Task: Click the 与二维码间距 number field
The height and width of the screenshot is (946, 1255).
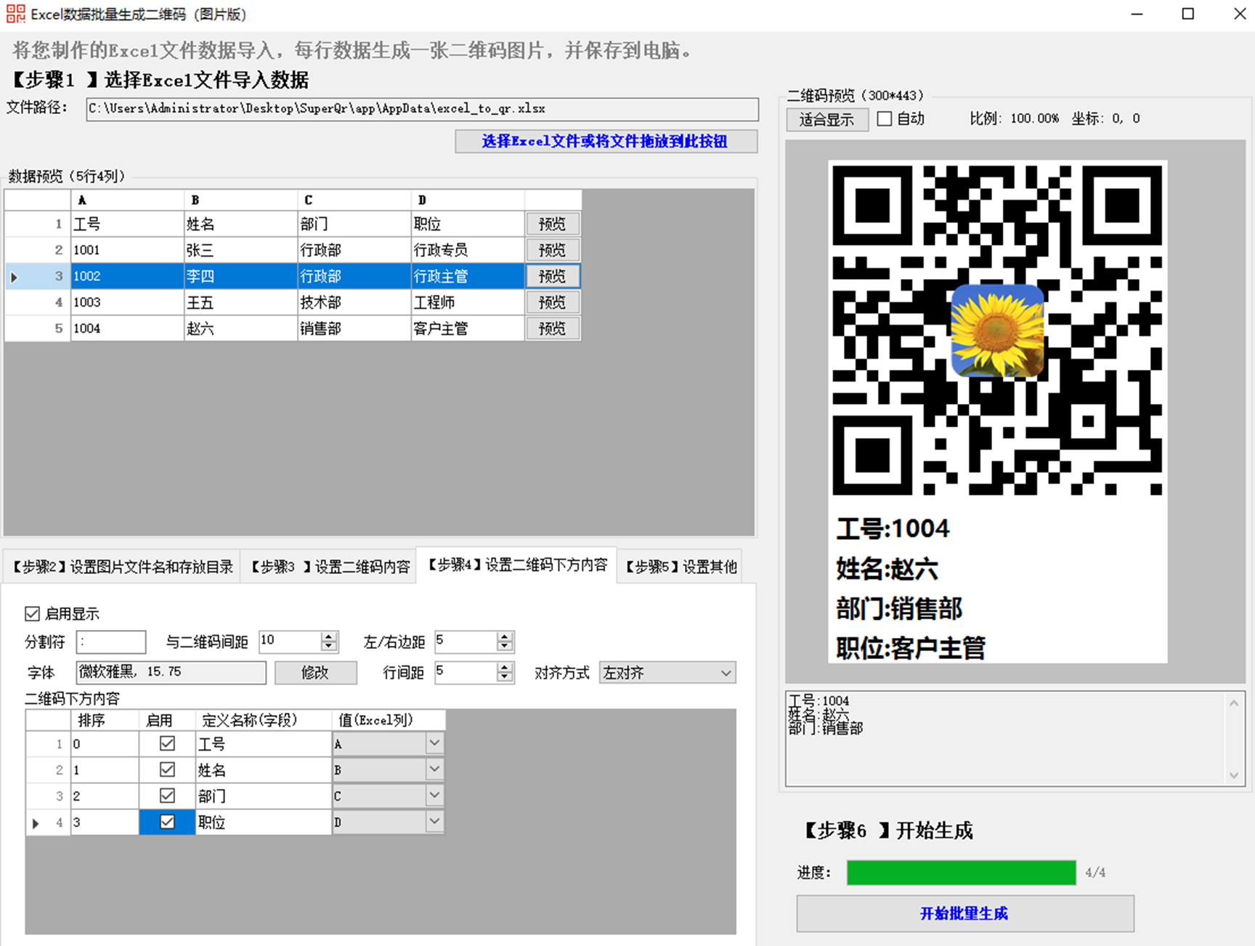Action: [x=290, y=642]
